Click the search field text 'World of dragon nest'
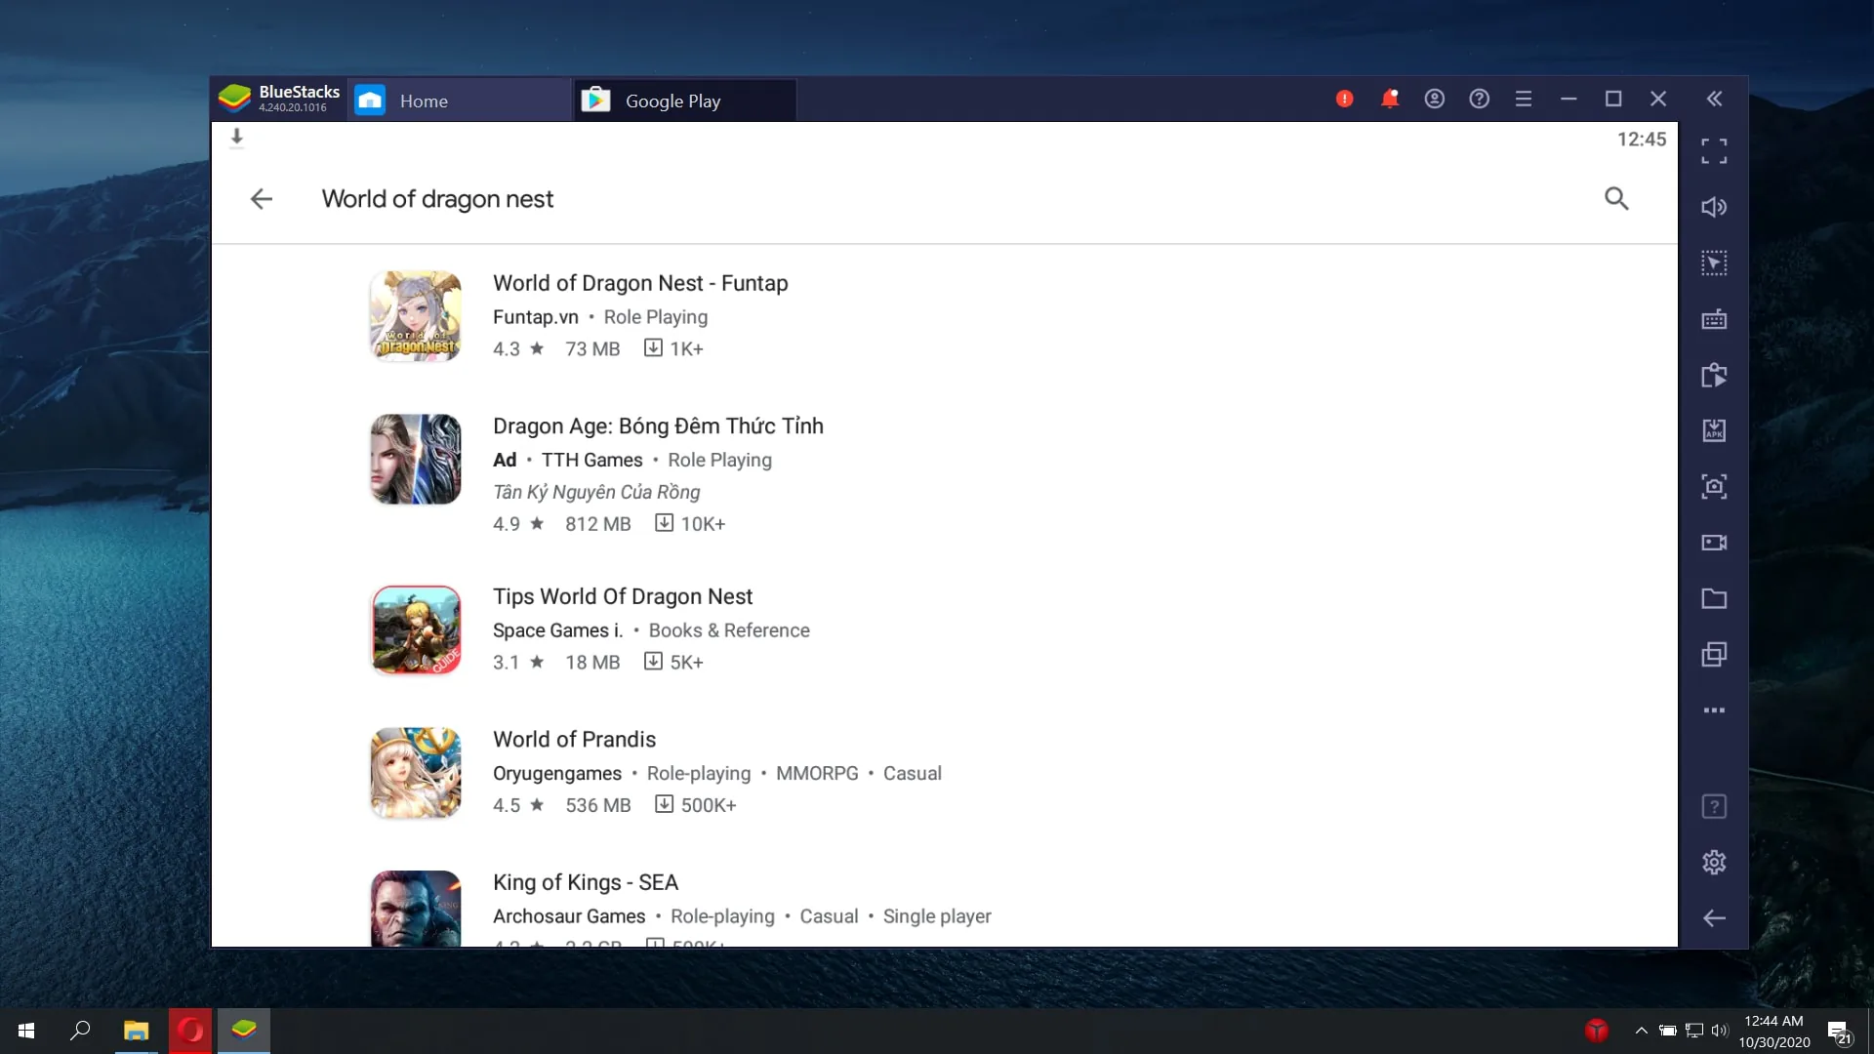 437,199
